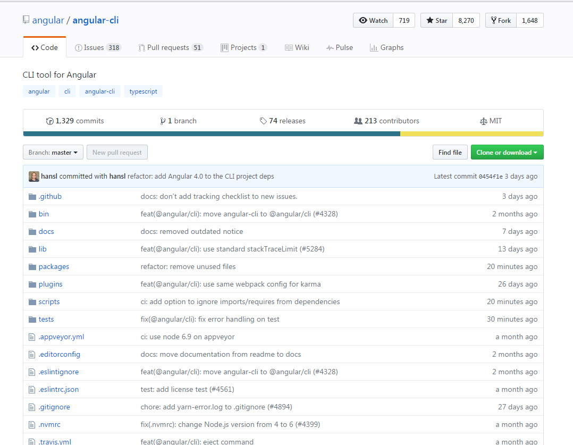Open latest commit hash 0454f1e

click(x=491, y=177)
